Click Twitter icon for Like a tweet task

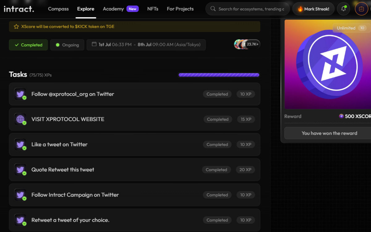click(20, 144)
